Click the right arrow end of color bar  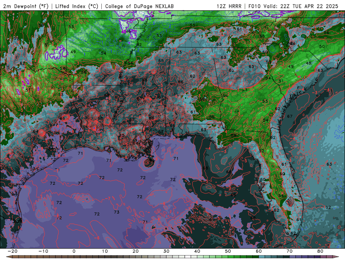point(336,257)
